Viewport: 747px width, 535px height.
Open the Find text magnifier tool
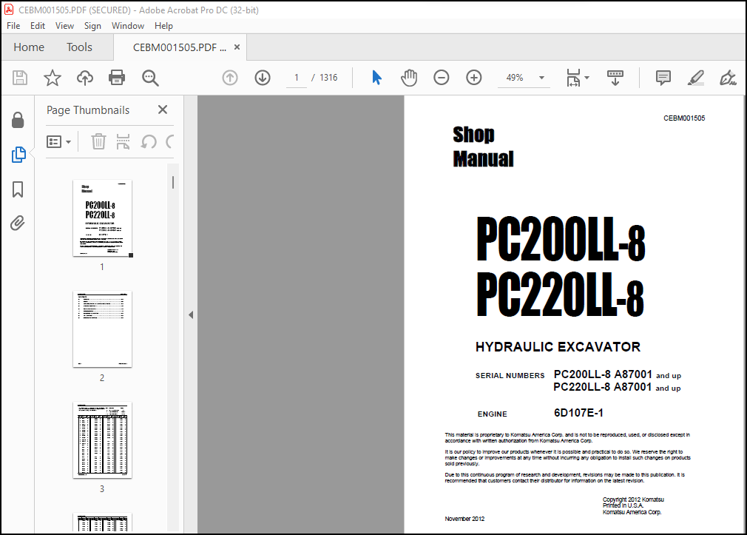pos(150,78)
